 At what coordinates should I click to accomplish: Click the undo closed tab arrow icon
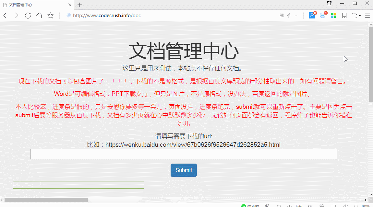[x=355, y=16]
